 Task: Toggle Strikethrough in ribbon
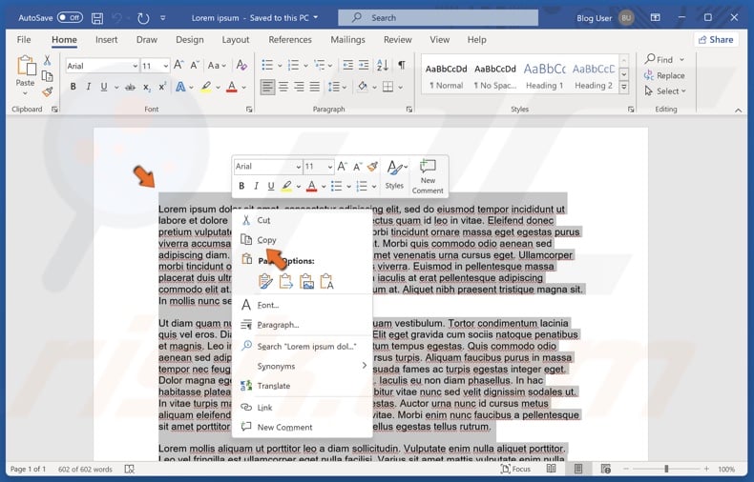pyautogui.click(x=130, y=88)
